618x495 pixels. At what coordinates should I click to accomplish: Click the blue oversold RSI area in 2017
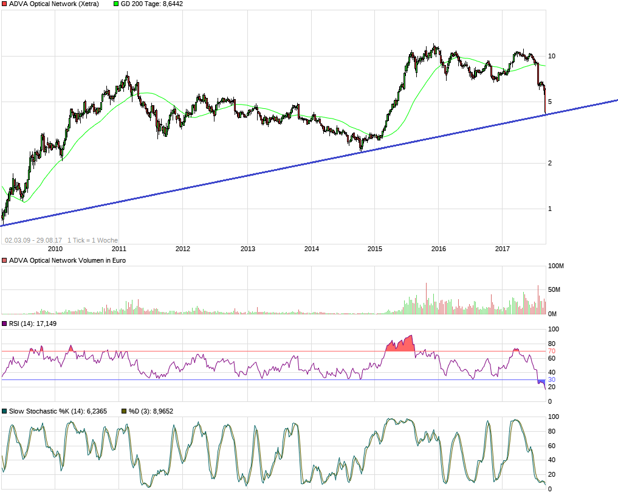(542, 382)
